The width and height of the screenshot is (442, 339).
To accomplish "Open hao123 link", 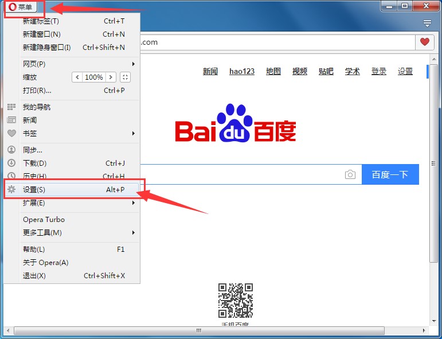I will click(x=242, y=71).
